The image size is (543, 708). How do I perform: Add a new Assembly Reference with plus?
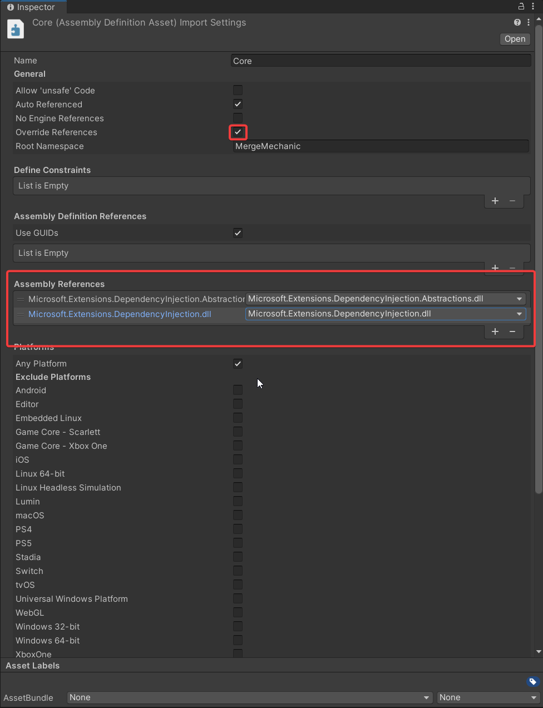[495, 331]
